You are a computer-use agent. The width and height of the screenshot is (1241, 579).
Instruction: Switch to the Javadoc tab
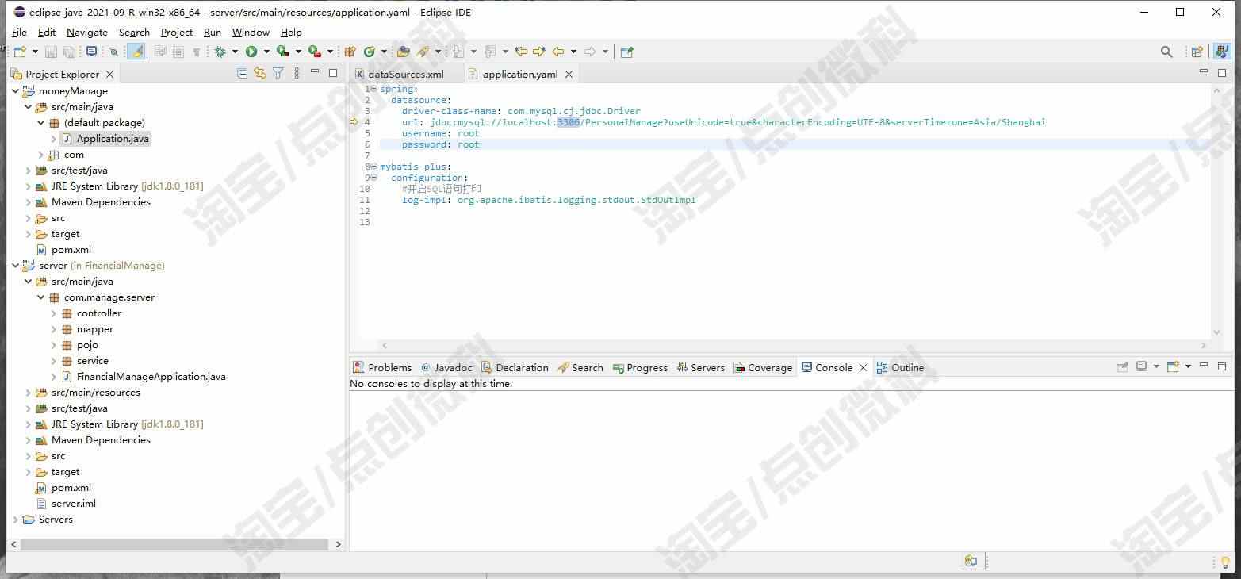click(446, 367)
